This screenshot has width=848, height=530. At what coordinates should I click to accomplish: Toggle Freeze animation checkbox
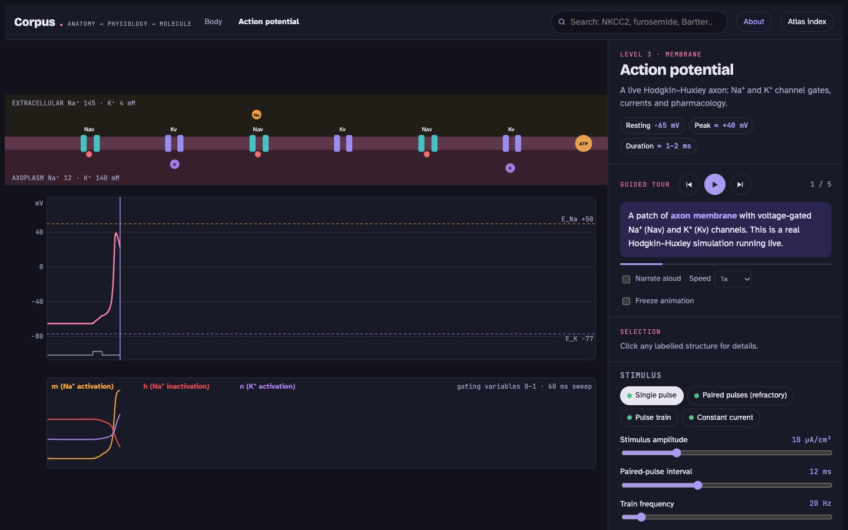point(626,301)
